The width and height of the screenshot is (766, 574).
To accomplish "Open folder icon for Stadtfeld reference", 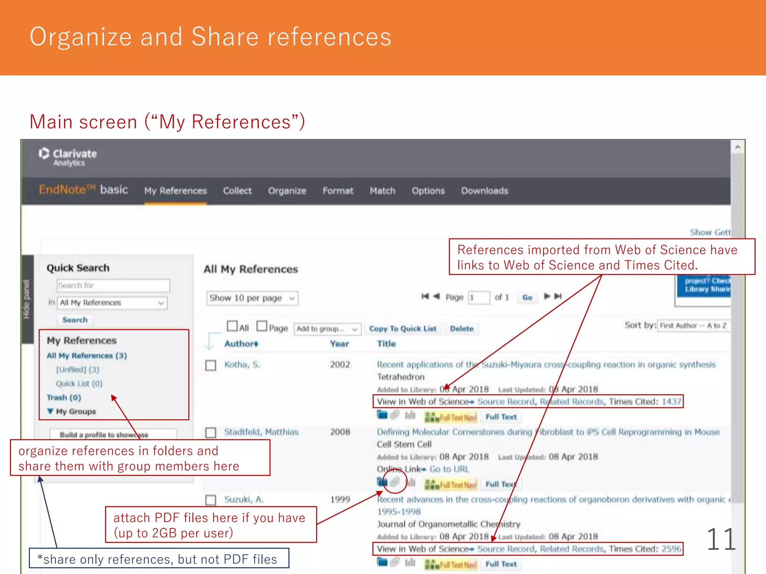I will click(382, 482).
